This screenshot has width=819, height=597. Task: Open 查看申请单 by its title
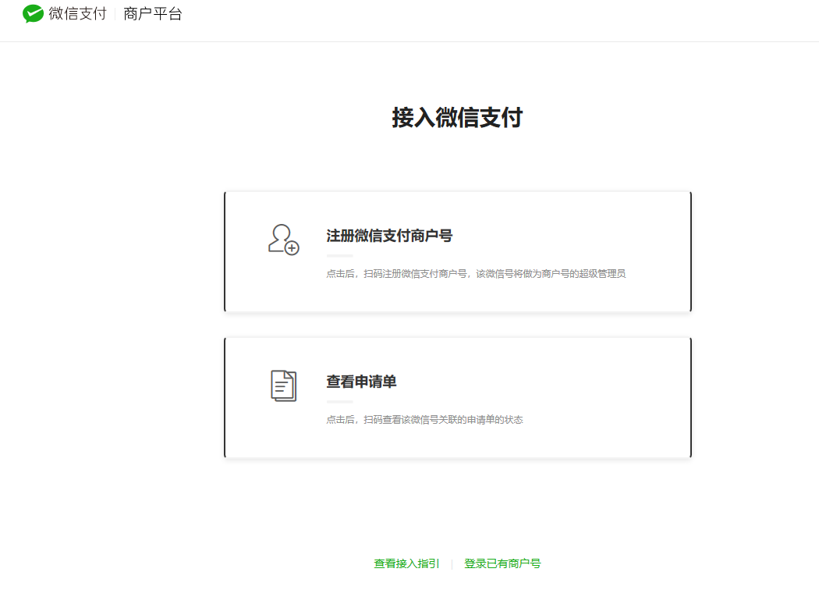click(x=361, y=382)
